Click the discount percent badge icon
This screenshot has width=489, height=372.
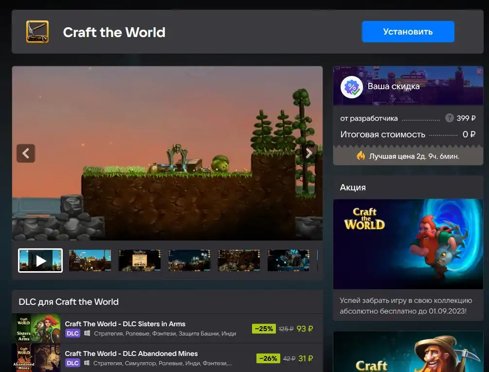351,87
